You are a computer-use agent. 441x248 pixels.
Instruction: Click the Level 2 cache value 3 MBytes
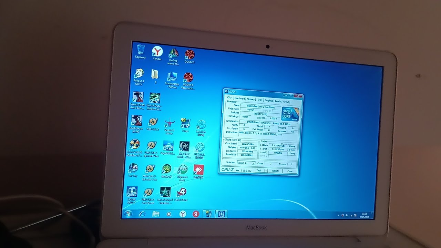[277, 152]
